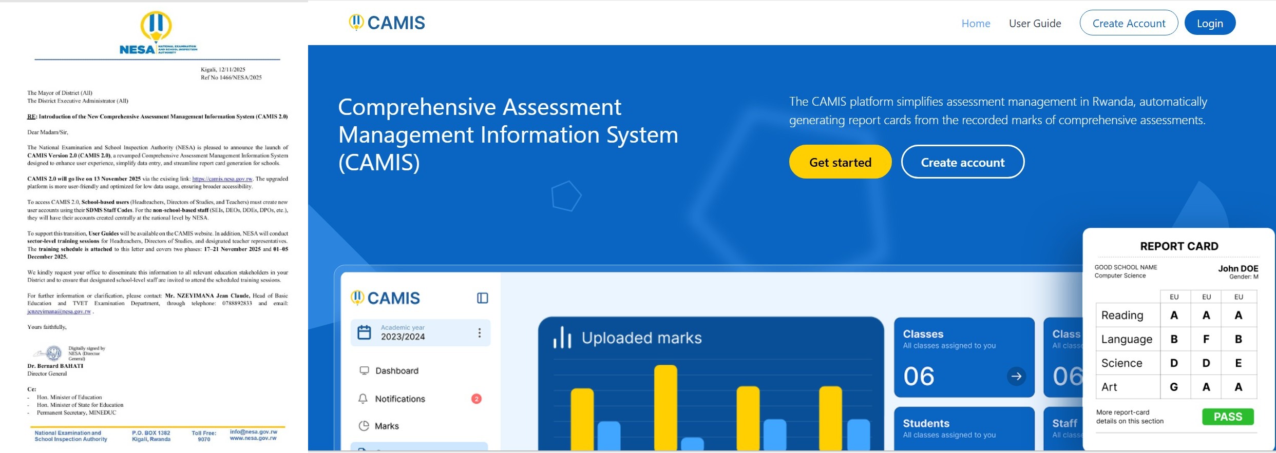The width and height of the screenshot is (1276, 453).
Task: Open the User Guide menu item
Action: (1035, 24)
